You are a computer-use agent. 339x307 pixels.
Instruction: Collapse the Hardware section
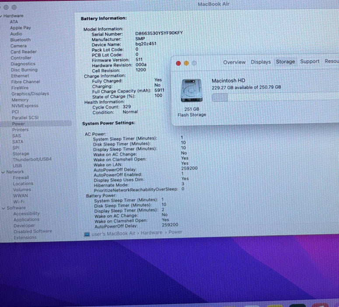[x=1, y=16]
